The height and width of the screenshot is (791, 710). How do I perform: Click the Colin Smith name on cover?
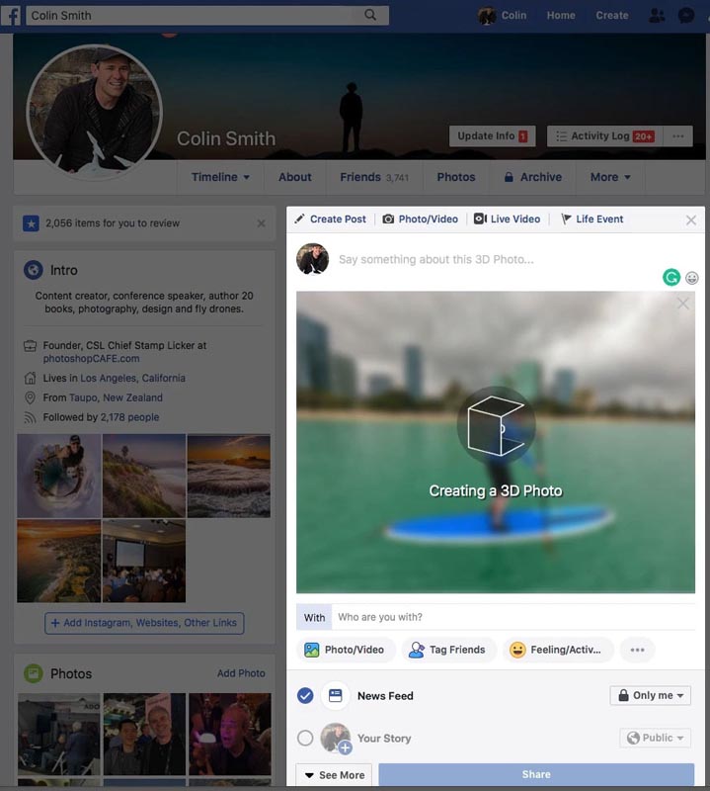tap(226, 138)
